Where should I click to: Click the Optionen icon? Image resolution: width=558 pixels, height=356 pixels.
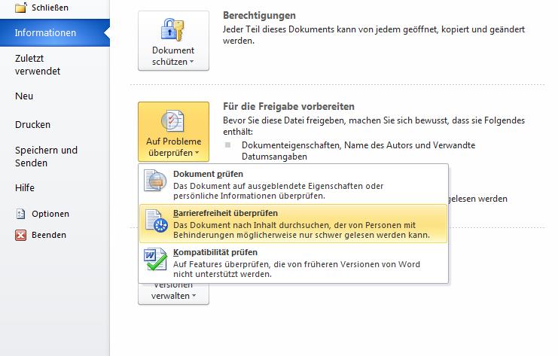click(20, 214)
